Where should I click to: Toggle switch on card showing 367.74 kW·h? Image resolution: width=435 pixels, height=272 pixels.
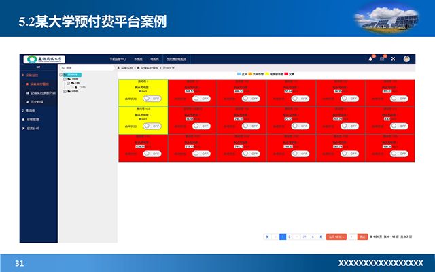tap(349, 154)
